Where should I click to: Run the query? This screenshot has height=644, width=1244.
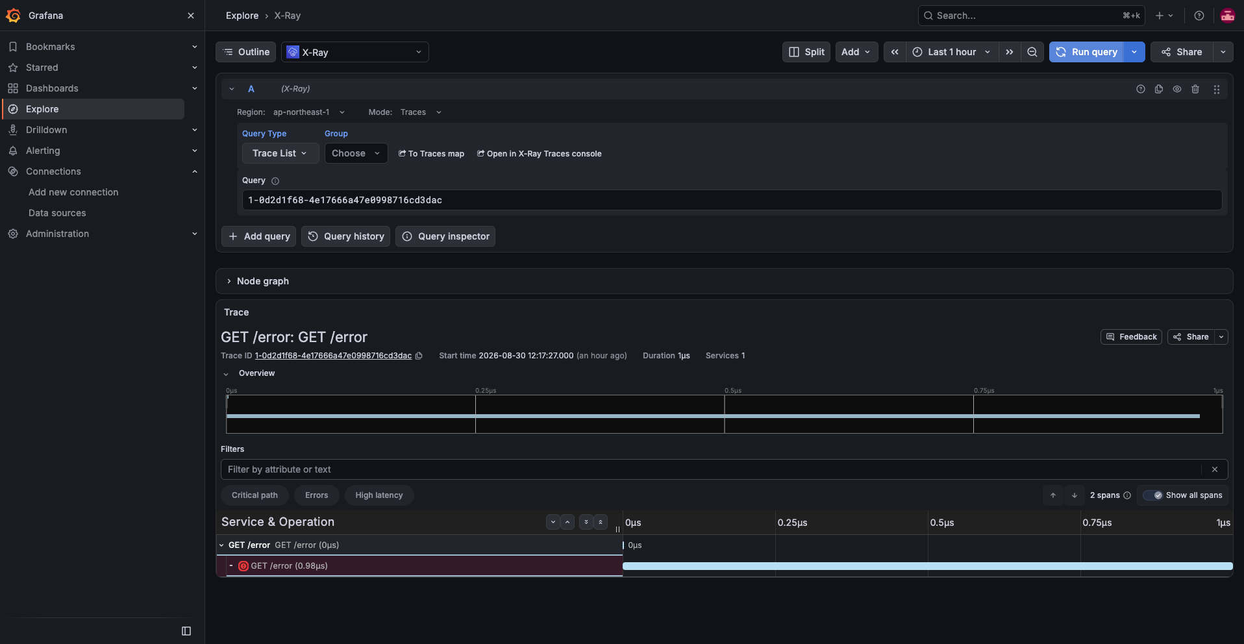click(1087, 52)
